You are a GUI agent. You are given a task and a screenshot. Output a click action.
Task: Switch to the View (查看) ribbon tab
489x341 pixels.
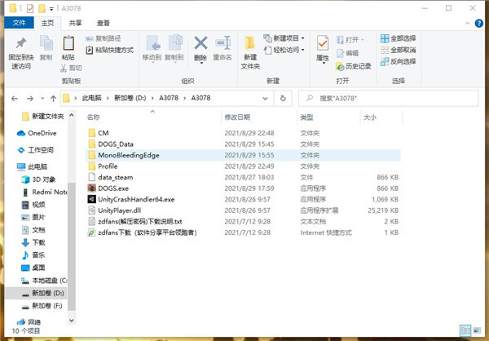(x=104, y=23)
